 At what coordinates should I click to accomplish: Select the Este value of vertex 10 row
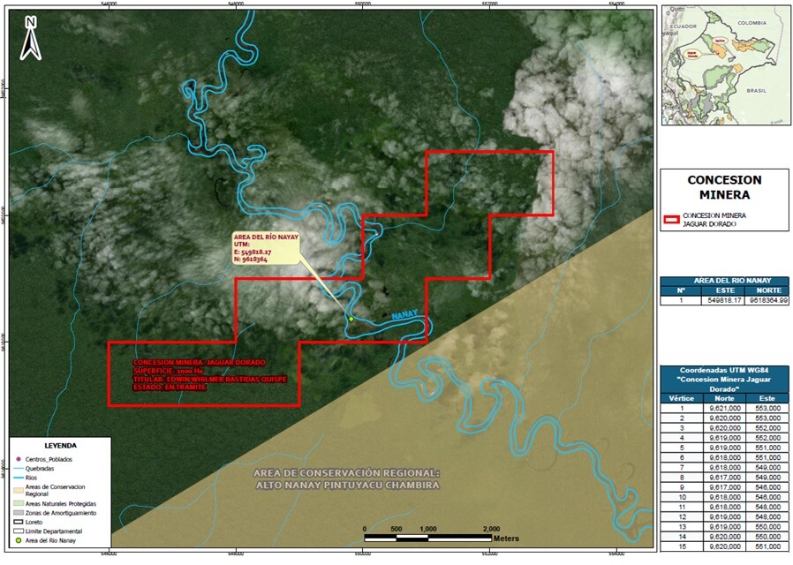coord(767,497)
